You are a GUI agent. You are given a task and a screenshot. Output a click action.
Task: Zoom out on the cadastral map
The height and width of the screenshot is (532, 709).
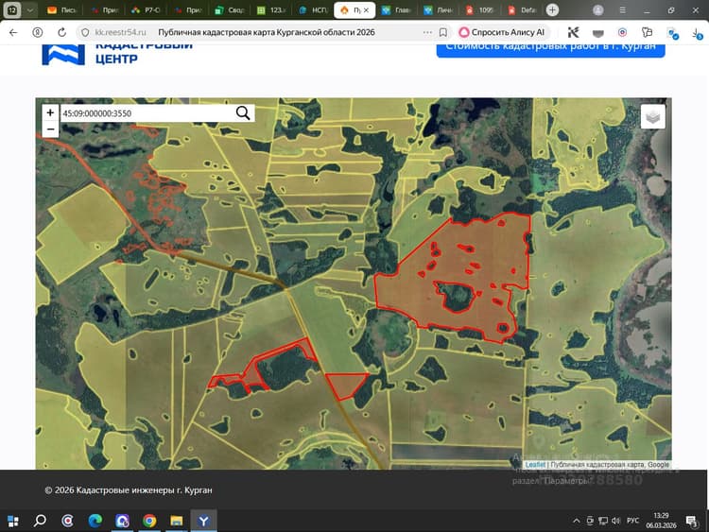(x=50, y=129)
